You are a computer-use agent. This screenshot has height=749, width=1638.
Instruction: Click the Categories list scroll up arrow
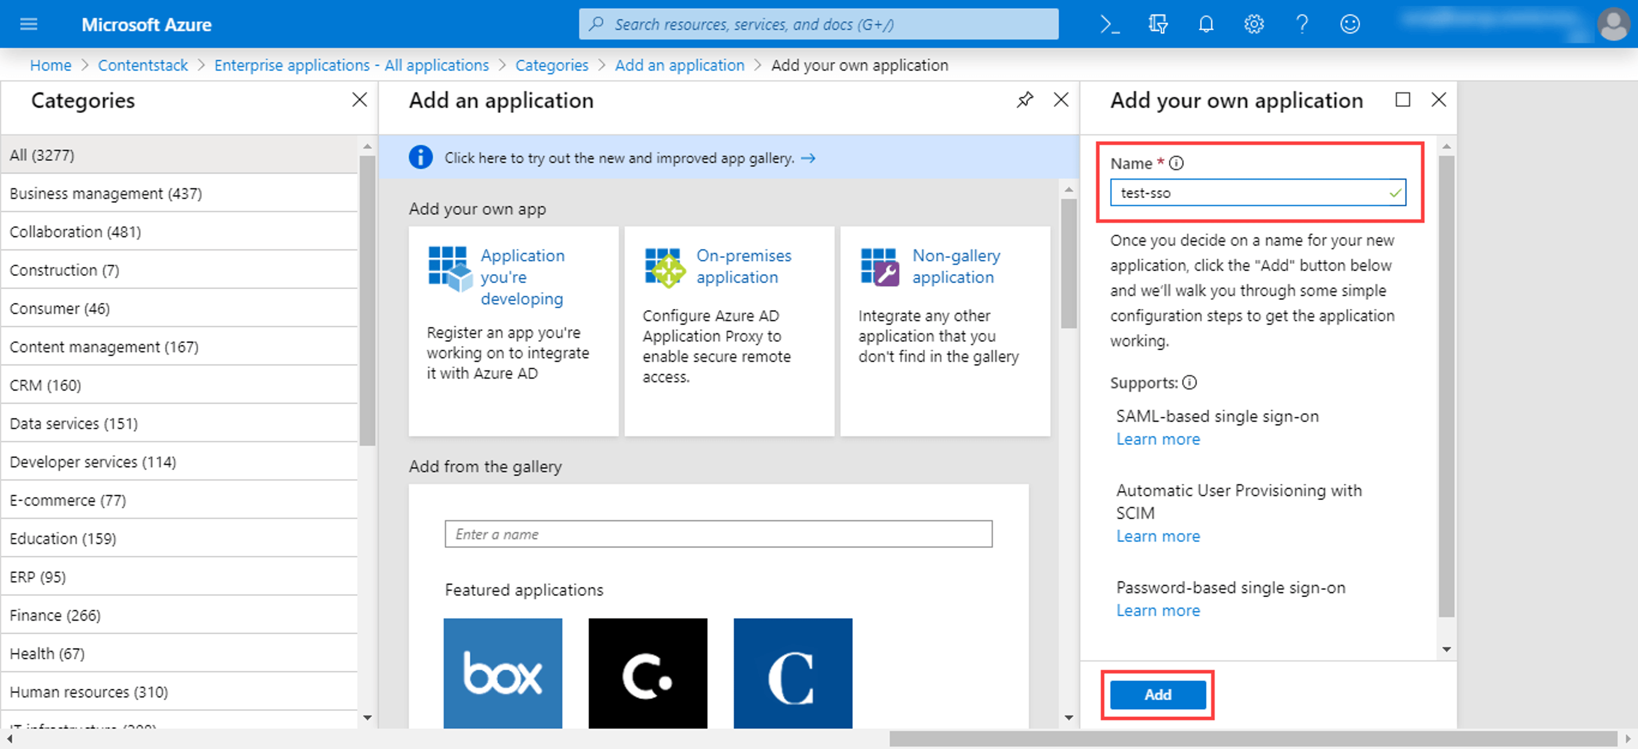367,146
